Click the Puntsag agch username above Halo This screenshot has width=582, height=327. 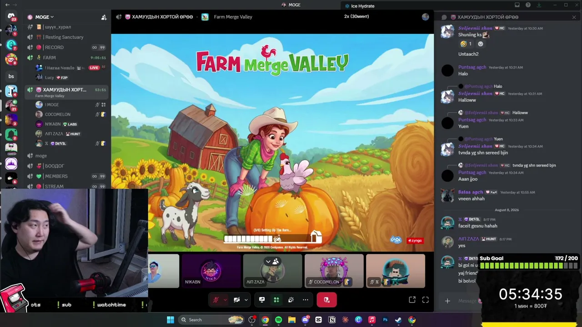[472, 67]
